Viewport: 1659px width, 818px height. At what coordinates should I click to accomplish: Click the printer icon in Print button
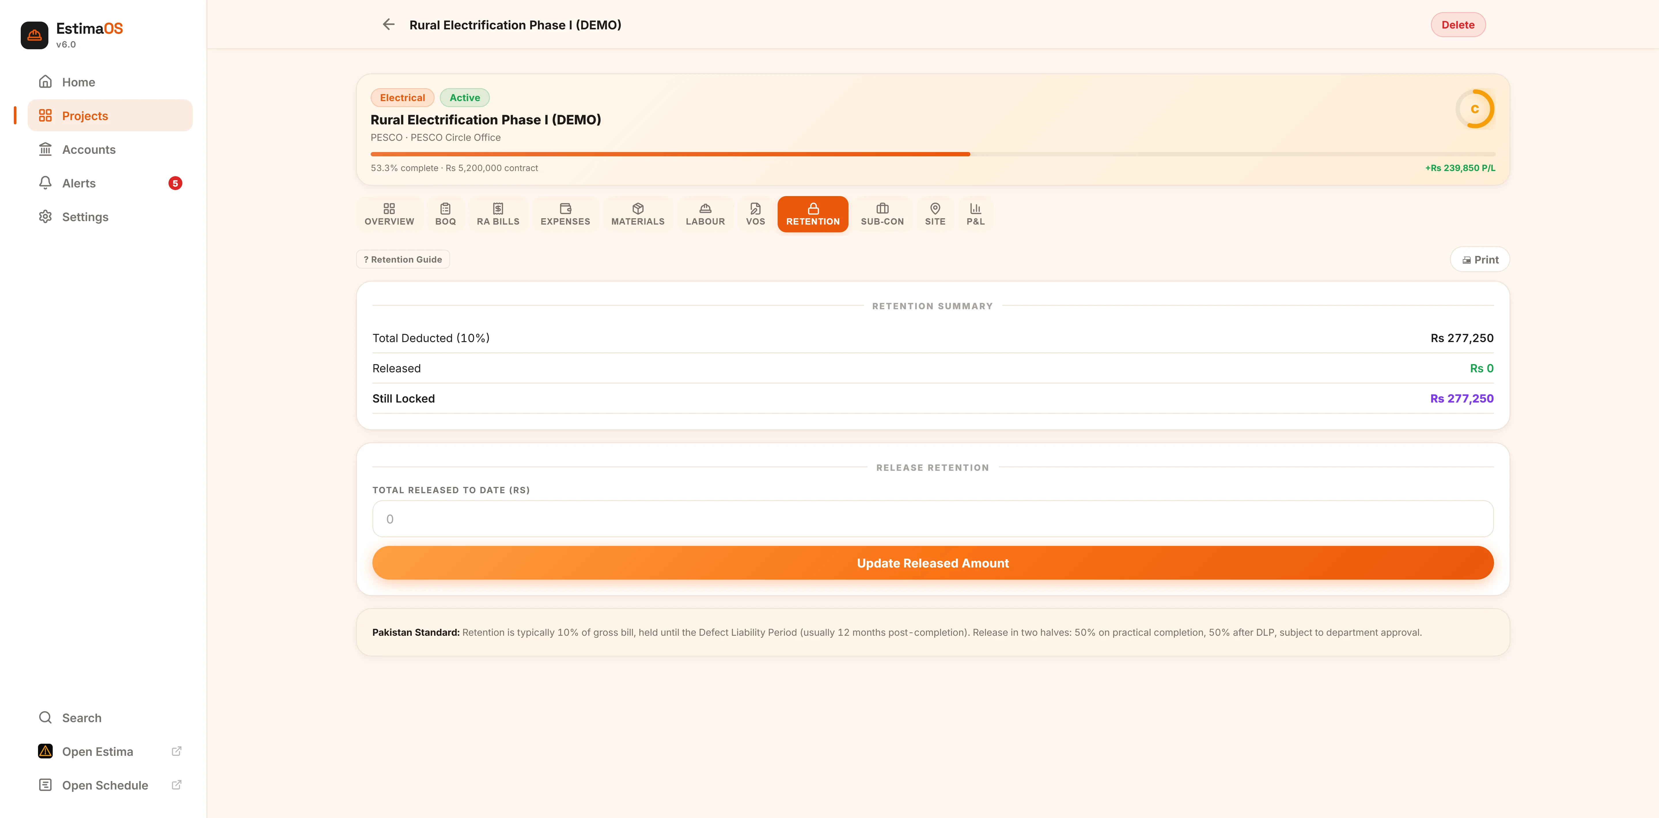tap(1466, 260)
